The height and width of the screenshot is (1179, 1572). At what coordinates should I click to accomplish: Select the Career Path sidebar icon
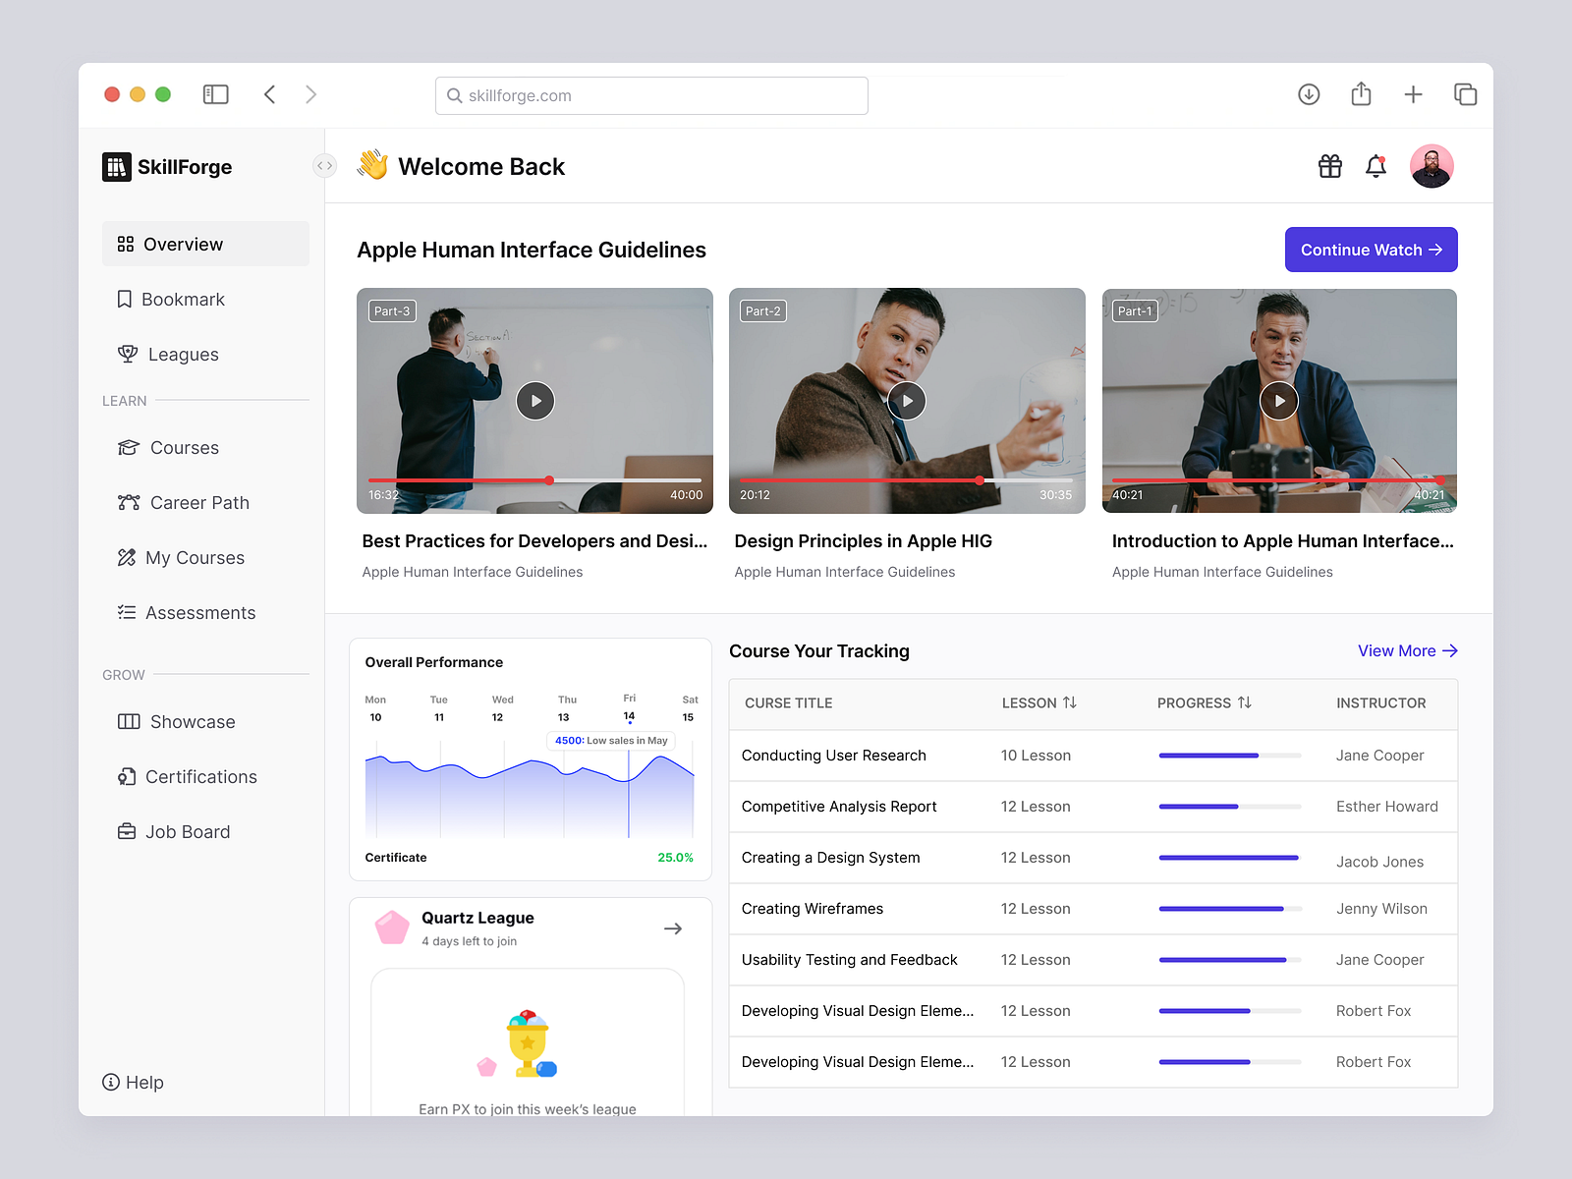click(x=128, y=502)
